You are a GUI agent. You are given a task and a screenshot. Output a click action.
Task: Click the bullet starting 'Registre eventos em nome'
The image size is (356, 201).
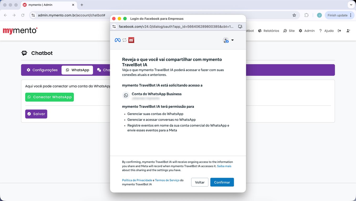[x=178, y=128]
